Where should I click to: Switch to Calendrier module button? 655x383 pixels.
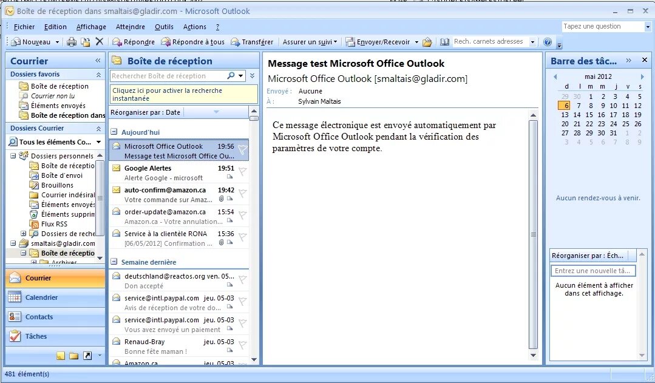point(55,297)
